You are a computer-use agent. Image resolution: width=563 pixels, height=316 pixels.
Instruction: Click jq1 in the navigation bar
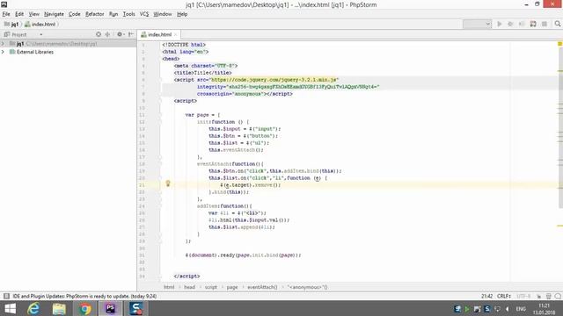(11, 24)
